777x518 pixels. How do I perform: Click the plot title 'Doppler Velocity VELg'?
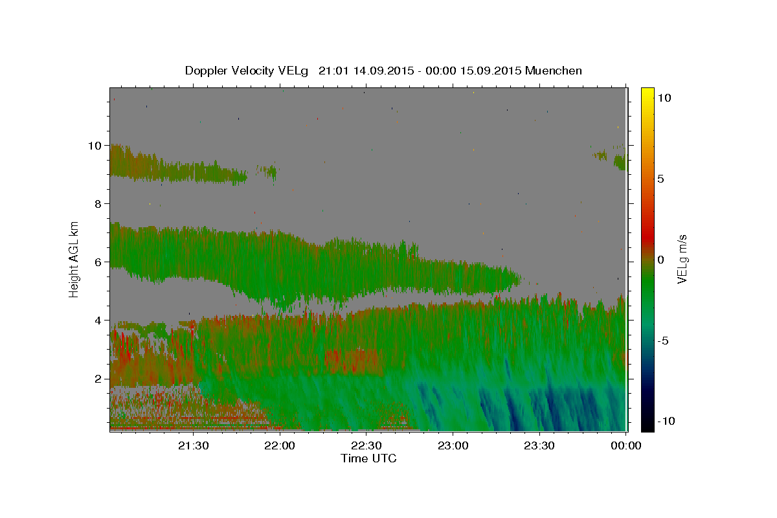click(248, 71)
